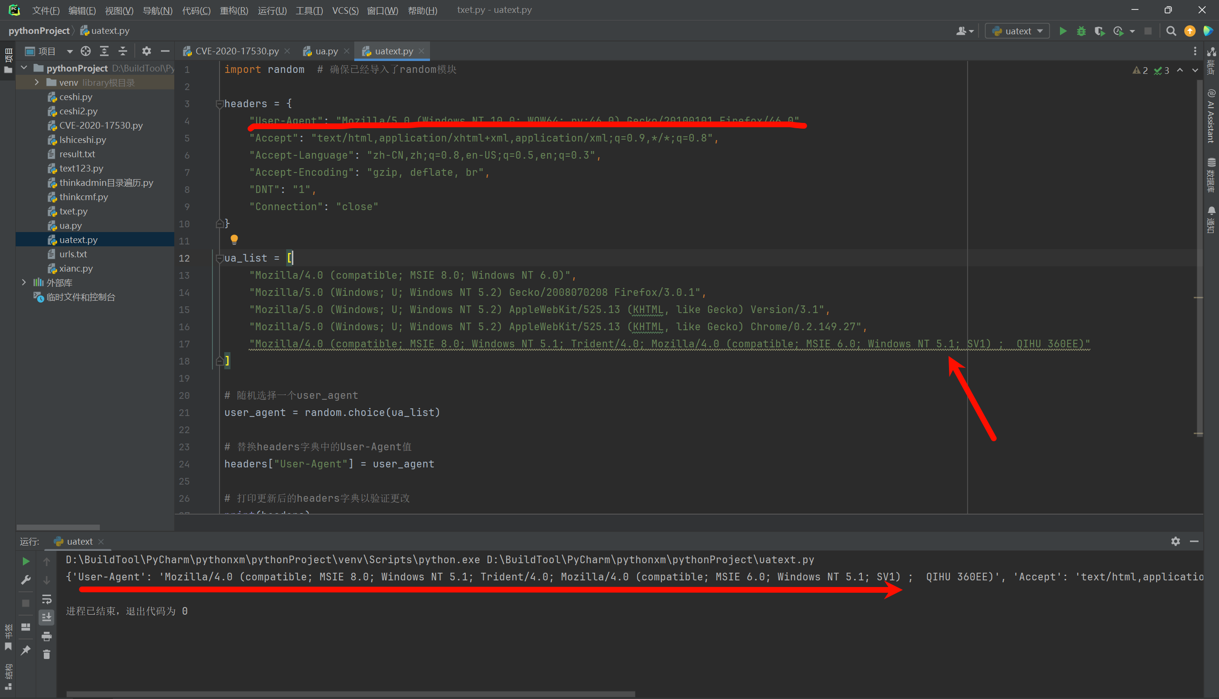This screenshot has height=699, width=1219.
Task: Open the bookmarks side tool window
Action: point(8,636)
